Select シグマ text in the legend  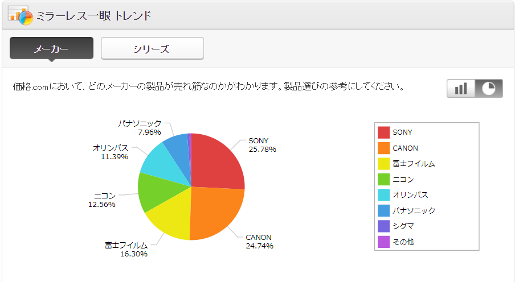pos(403,226)
